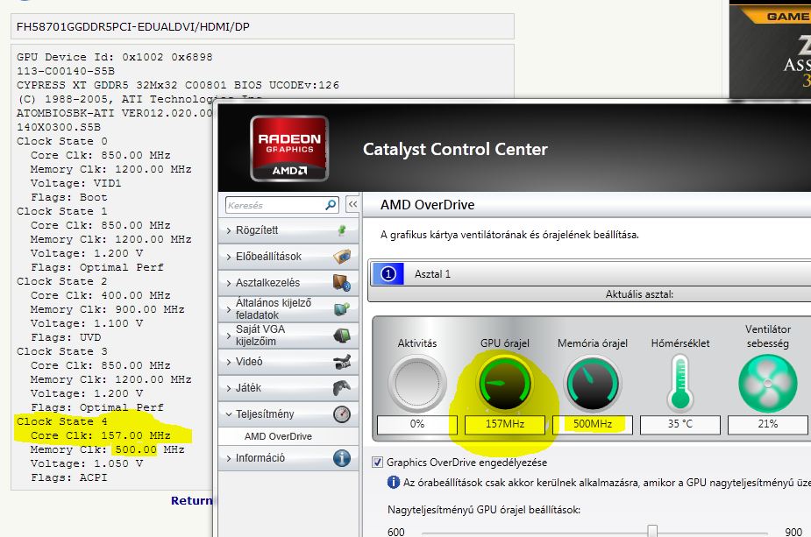Open the AMD OverDrive menu entry
Viewport: 811px width, 537px height.
278,436
